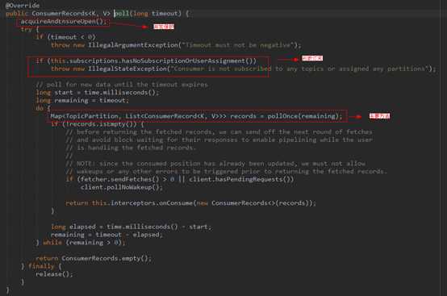The width and height of the screenshot is (447, 296).
Task: Click the finally keyword
Action: pos(41,266)
